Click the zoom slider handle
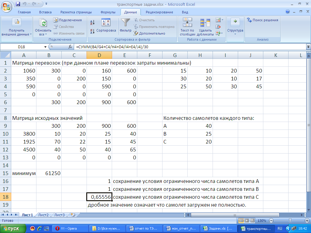 coord(290,221)
